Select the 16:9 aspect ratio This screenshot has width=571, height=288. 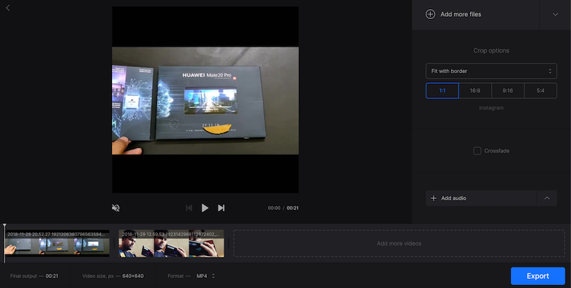(475, 91)
